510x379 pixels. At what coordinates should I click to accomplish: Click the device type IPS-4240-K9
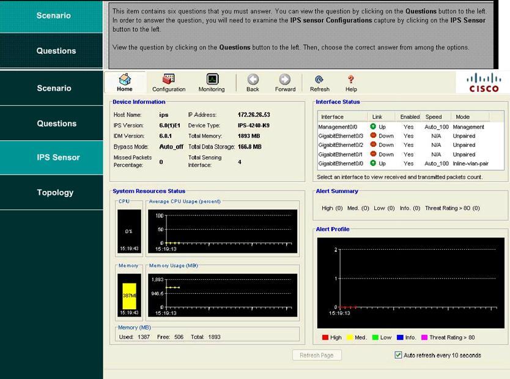(x=253, y=126)
